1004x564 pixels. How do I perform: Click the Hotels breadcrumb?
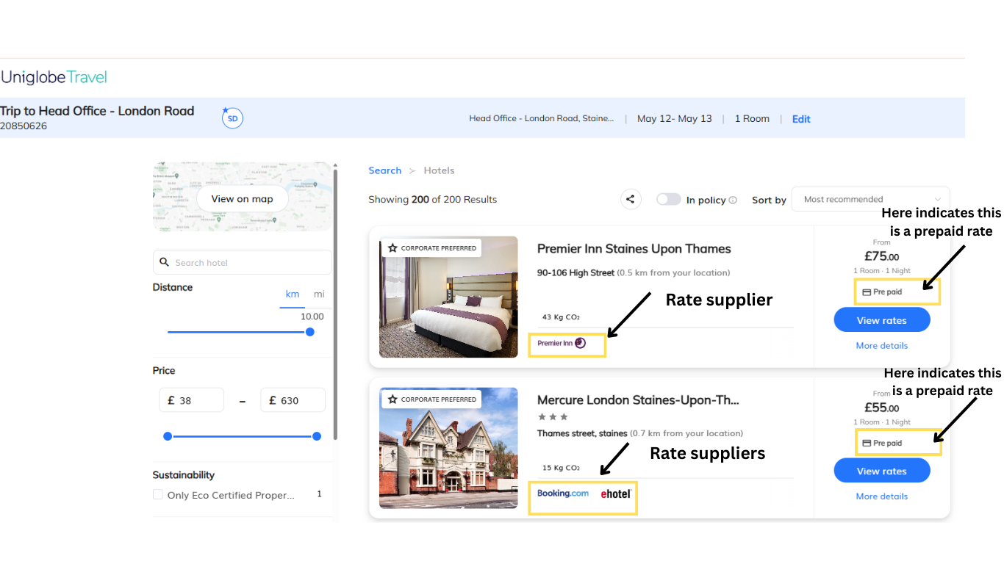439,170
